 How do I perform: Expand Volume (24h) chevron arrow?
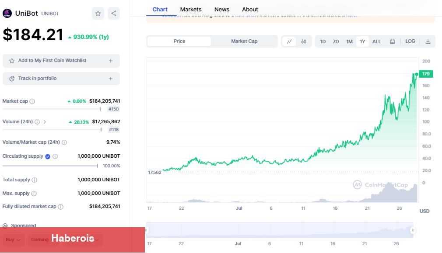pyautogui.click(x=45, y=122)
